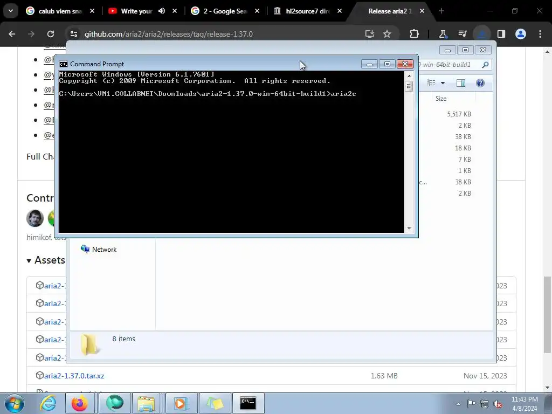Reload the GitHub release page
Viewport: 552px width, 414px height.
51,34
